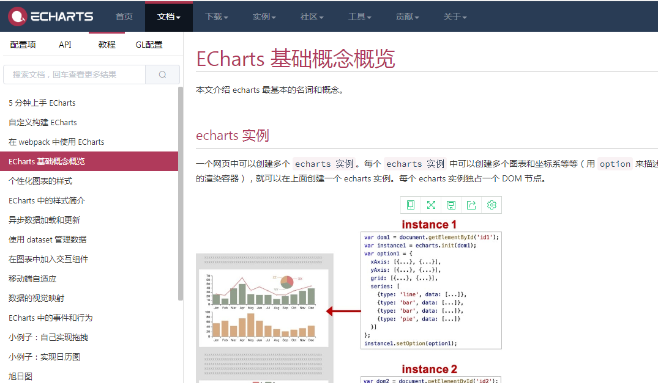658x383 pixels.
Task: Expand the 下载 dropdown
Action: point(215,16)
